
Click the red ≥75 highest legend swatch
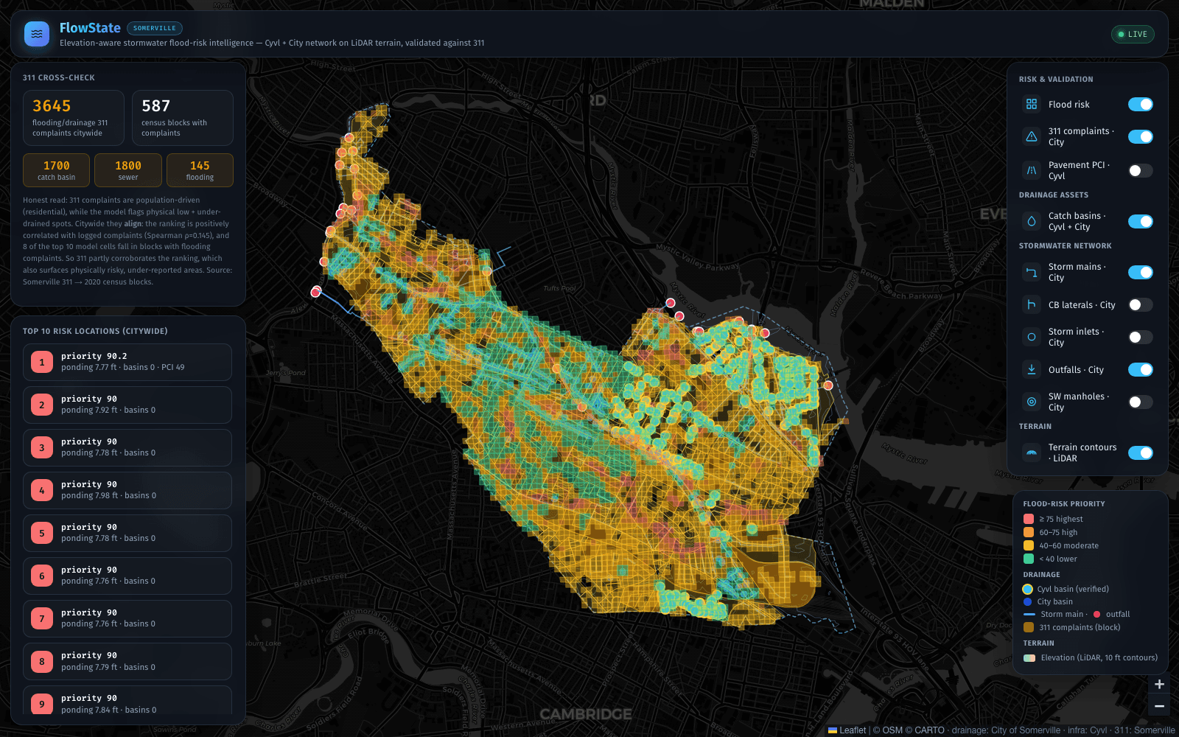(x=1029, y=519)
